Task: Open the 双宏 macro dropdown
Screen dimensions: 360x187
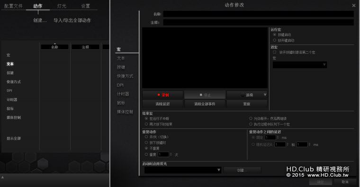Action: [300, 65]
